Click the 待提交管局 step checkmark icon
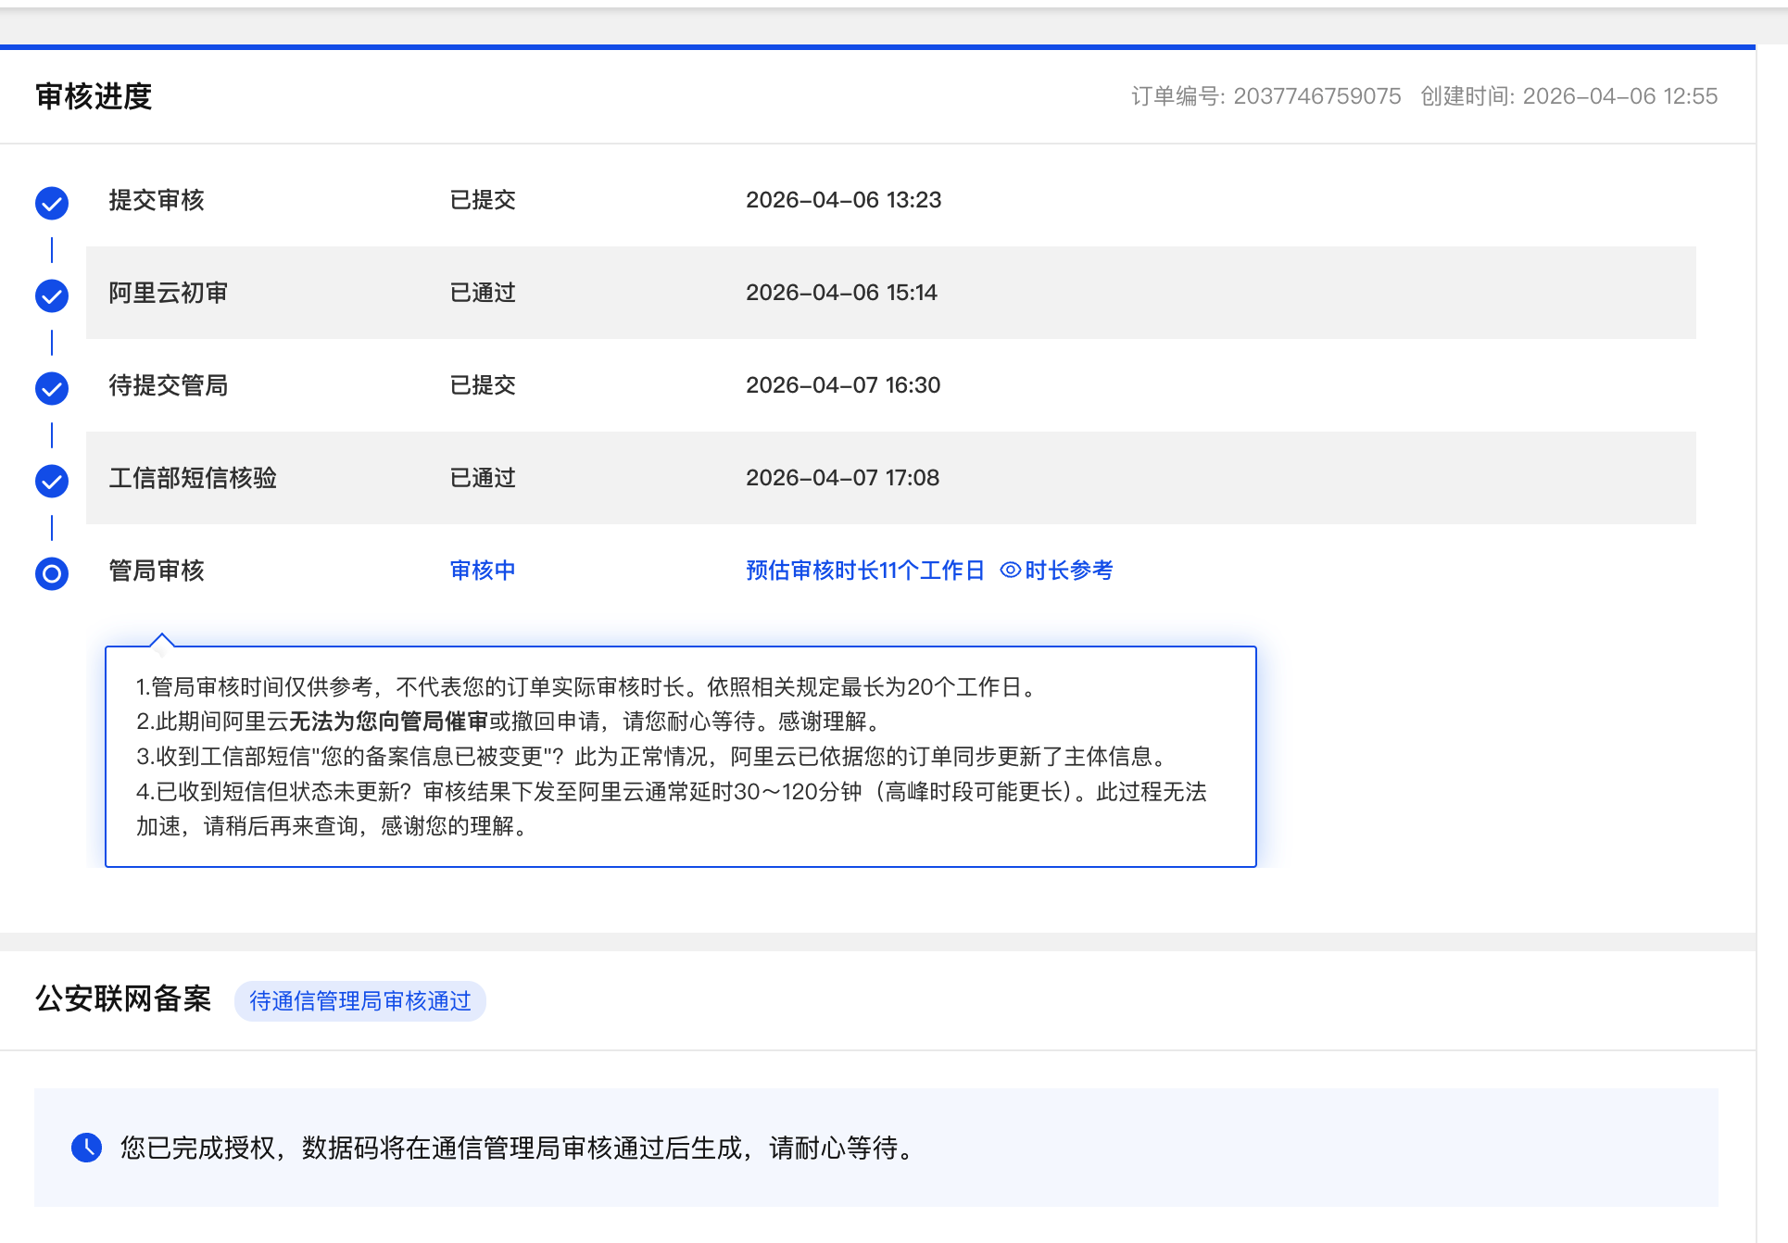Image resolution: width=1788 pixels, height=1243 pixels. [52, 388]
